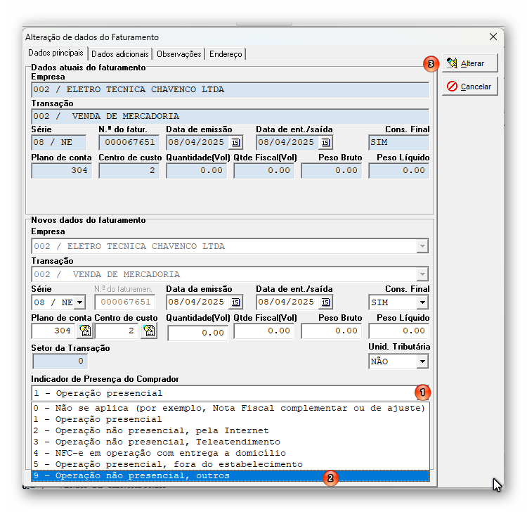The image size is (527, 512).
Task: Click current Cons. Final SIM field
Action: coord(398,142)
